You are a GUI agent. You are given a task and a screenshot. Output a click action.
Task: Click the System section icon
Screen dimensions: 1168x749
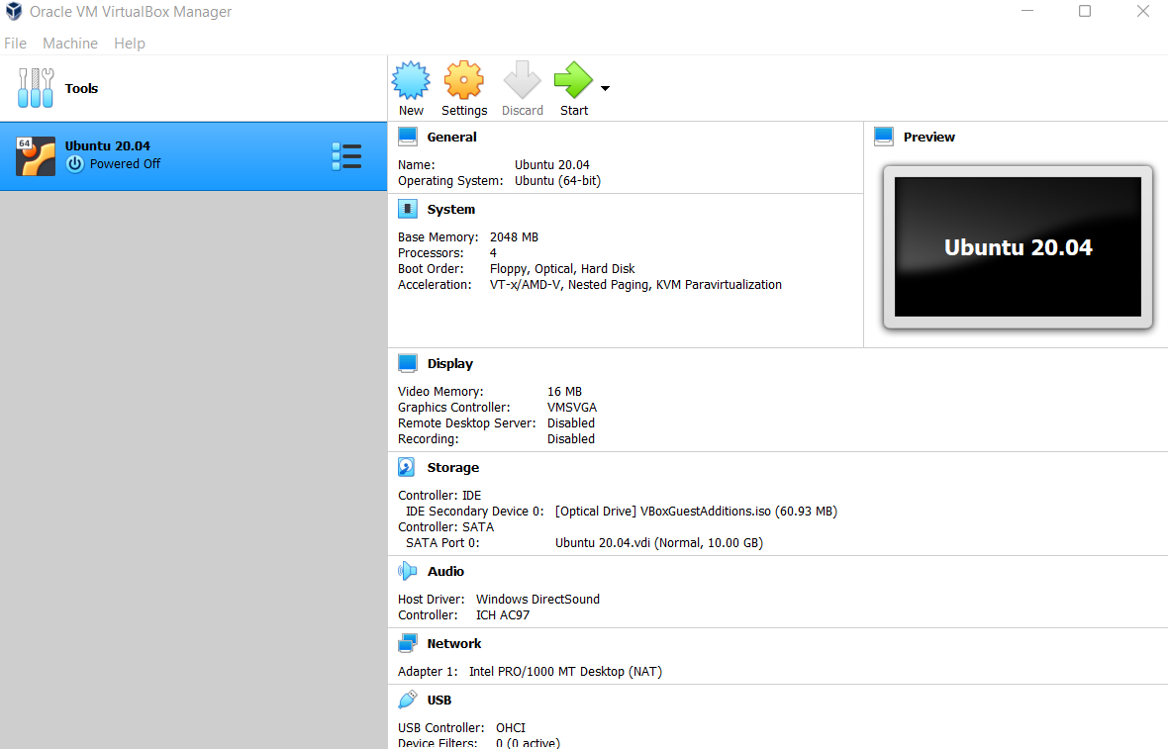[x=408, y=208]
